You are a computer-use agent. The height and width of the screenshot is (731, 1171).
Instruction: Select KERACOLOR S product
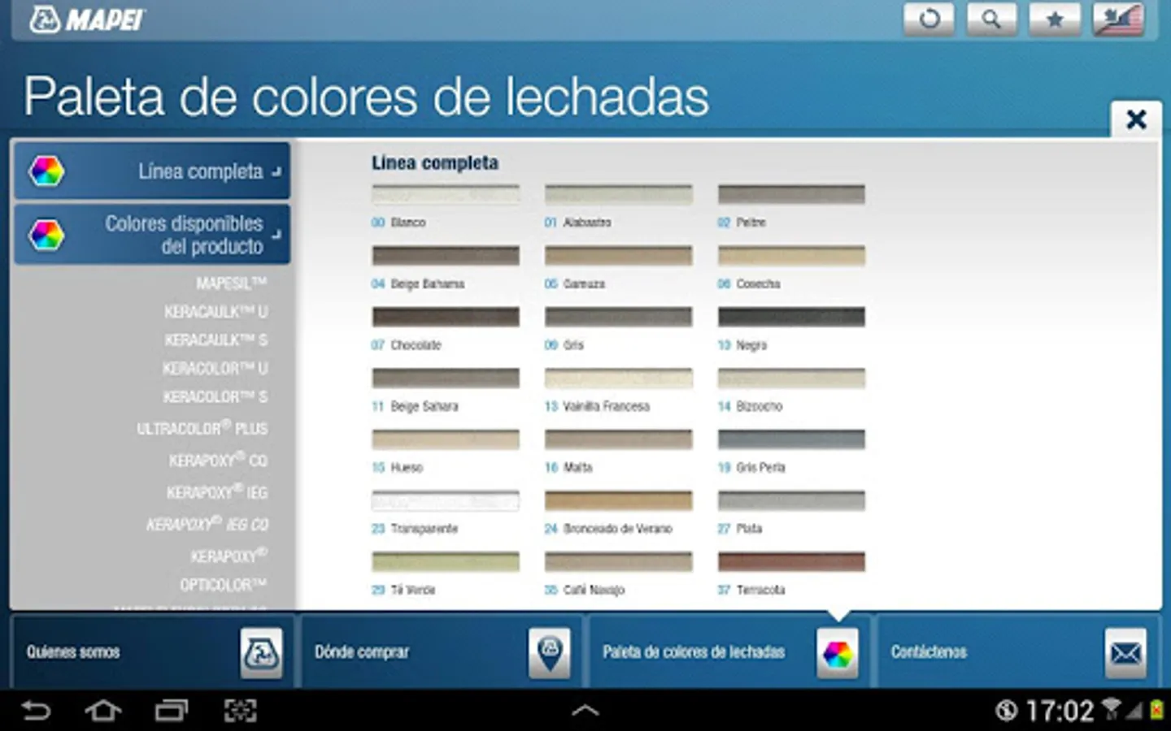[215, 397]
